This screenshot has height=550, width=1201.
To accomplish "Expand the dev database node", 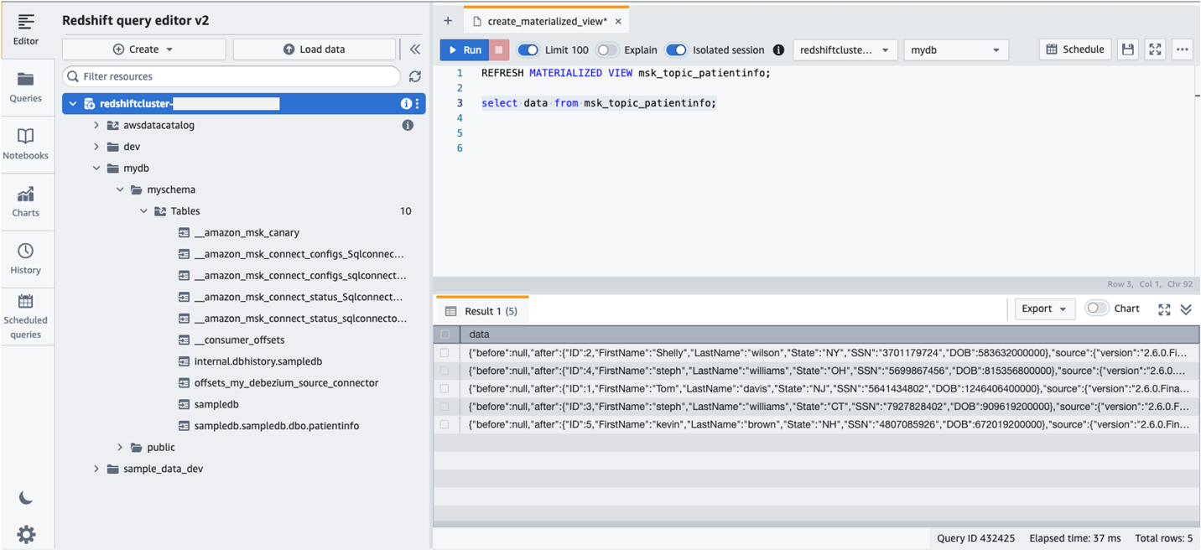I will click(96, 147).
